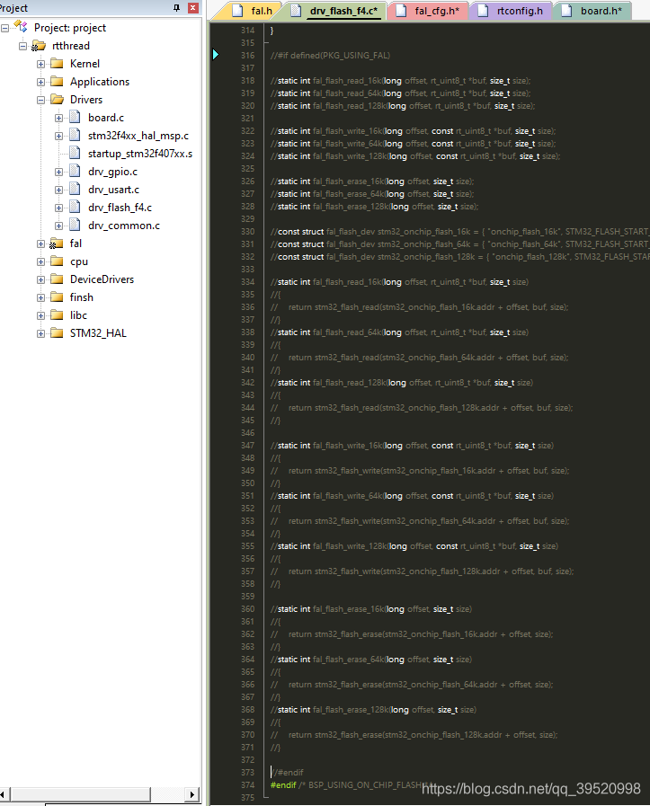Expand the DeviceDrivers folder

point(40,280)
